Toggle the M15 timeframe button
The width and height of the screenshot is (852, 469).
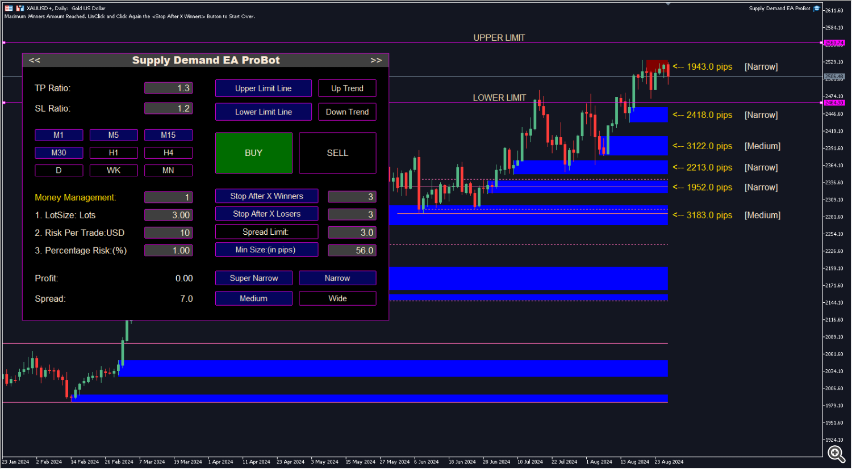click(x=168, y=135)
